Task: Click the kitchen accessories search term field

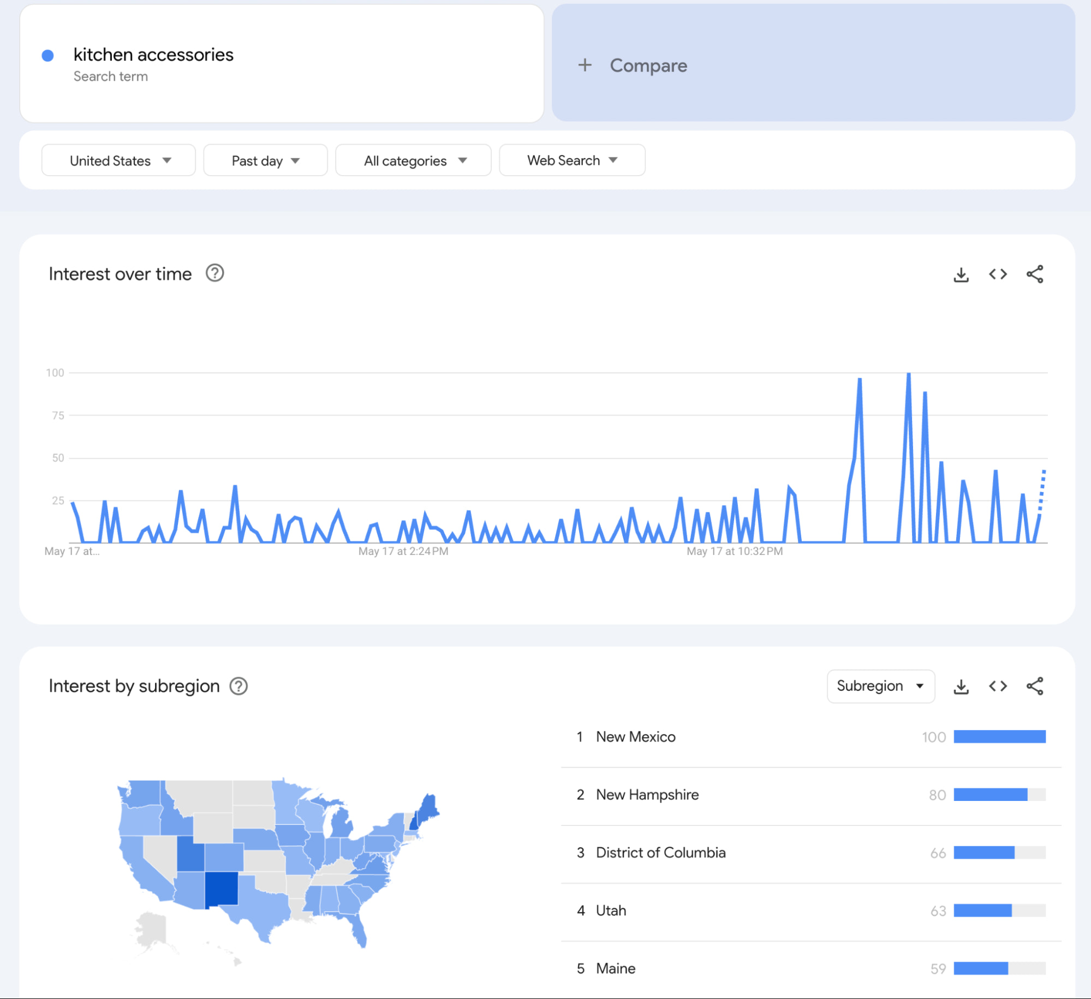Action: pos(153,55)
